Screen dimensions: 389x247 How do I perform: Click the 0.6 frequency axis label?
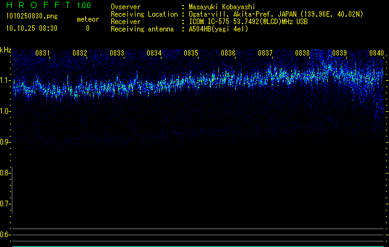point(6,235)
